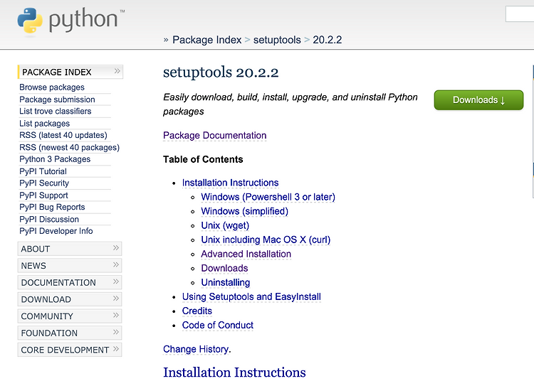
Task: Jump to Unix (wget) section
Action: click(225, 225)
